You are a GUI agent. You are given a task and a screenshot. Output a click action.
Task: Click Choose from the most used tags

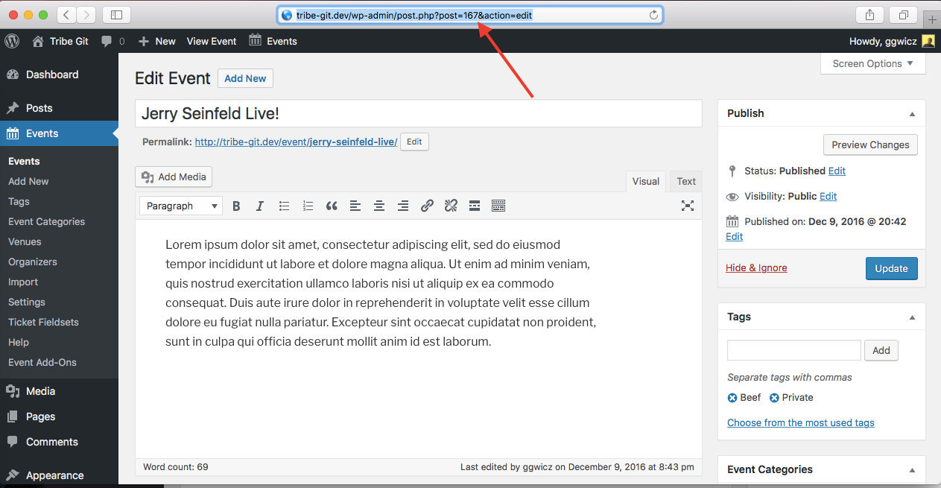click(x=800, y=422)
